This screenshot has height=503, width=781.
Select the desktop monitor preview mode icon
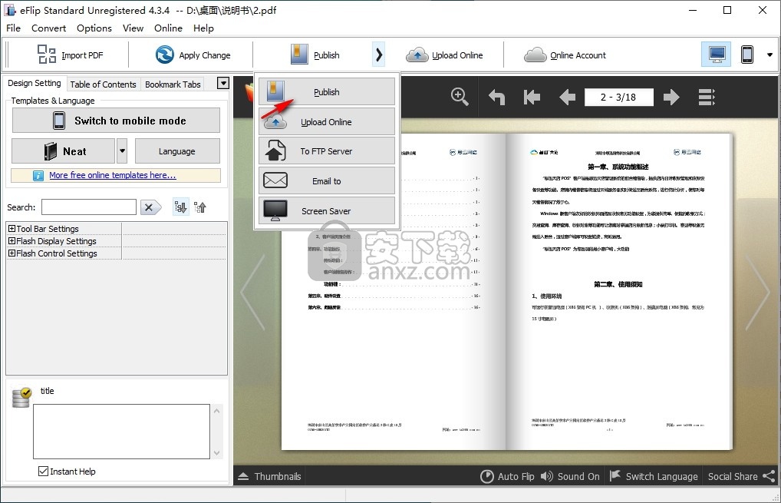[x=717, y=55]
